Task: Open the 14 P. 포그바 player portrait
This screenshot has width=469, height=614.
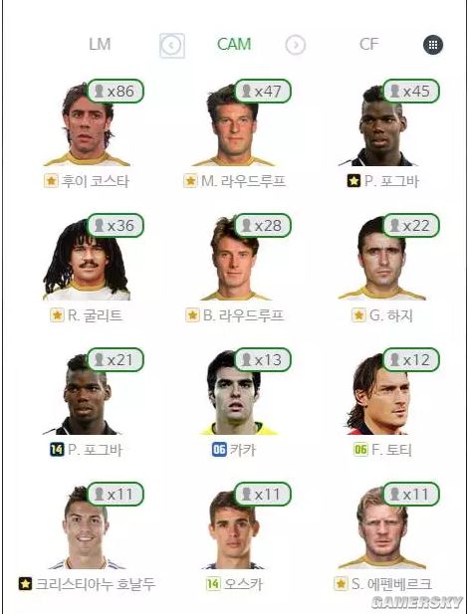Action: pyautogui.click(x=84, y=394)
